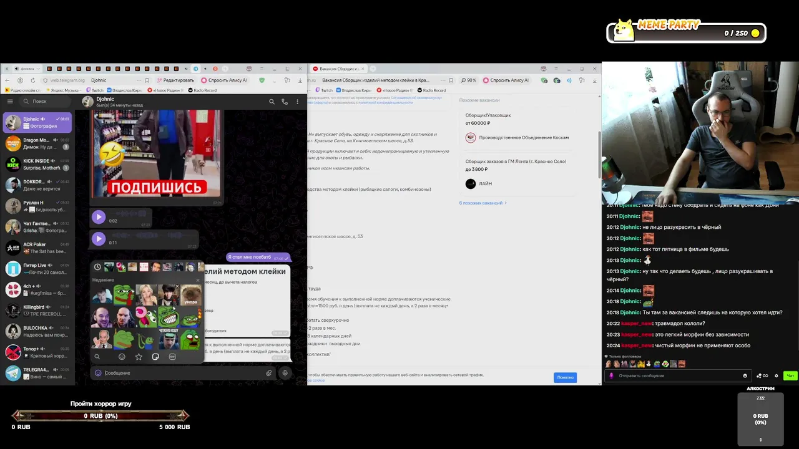Open the Djohnic chat in the list
The image size is (799, 449).
pos(37,122)
